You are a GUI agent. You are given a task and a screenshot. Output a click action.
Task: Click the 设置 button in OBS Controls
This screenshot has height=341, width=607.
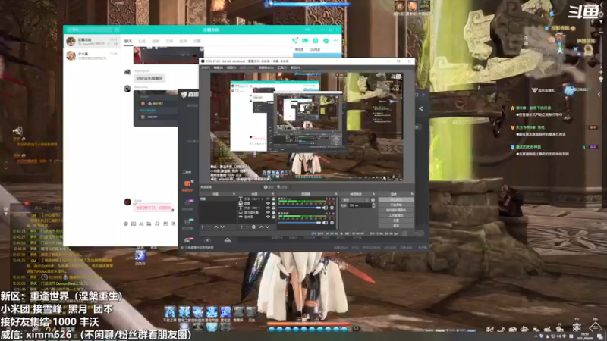click(396, 221)
